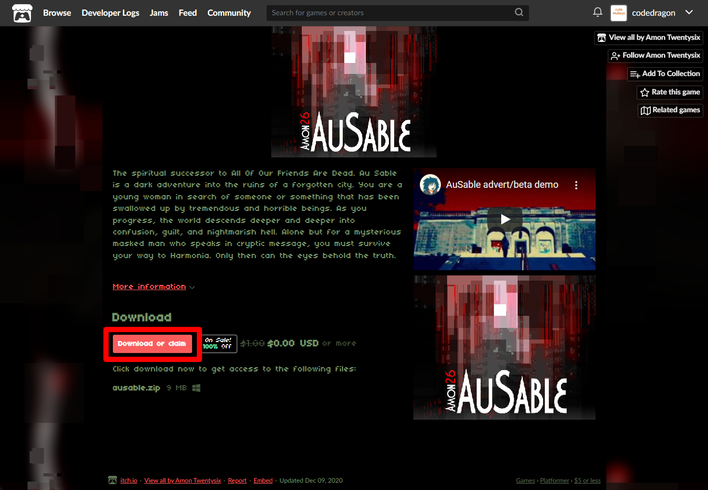Open the $5 or less link
This screenshot has width=708, height=490.
click(587, 481)
